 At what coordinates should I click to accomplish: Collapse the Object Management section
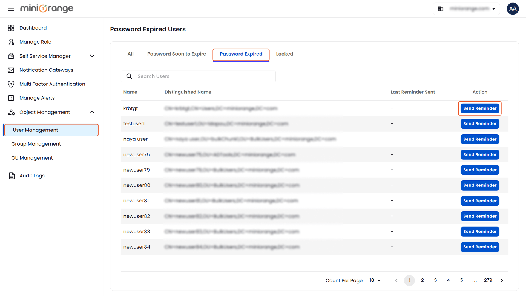pyautogui.click(x=92, y=112)
